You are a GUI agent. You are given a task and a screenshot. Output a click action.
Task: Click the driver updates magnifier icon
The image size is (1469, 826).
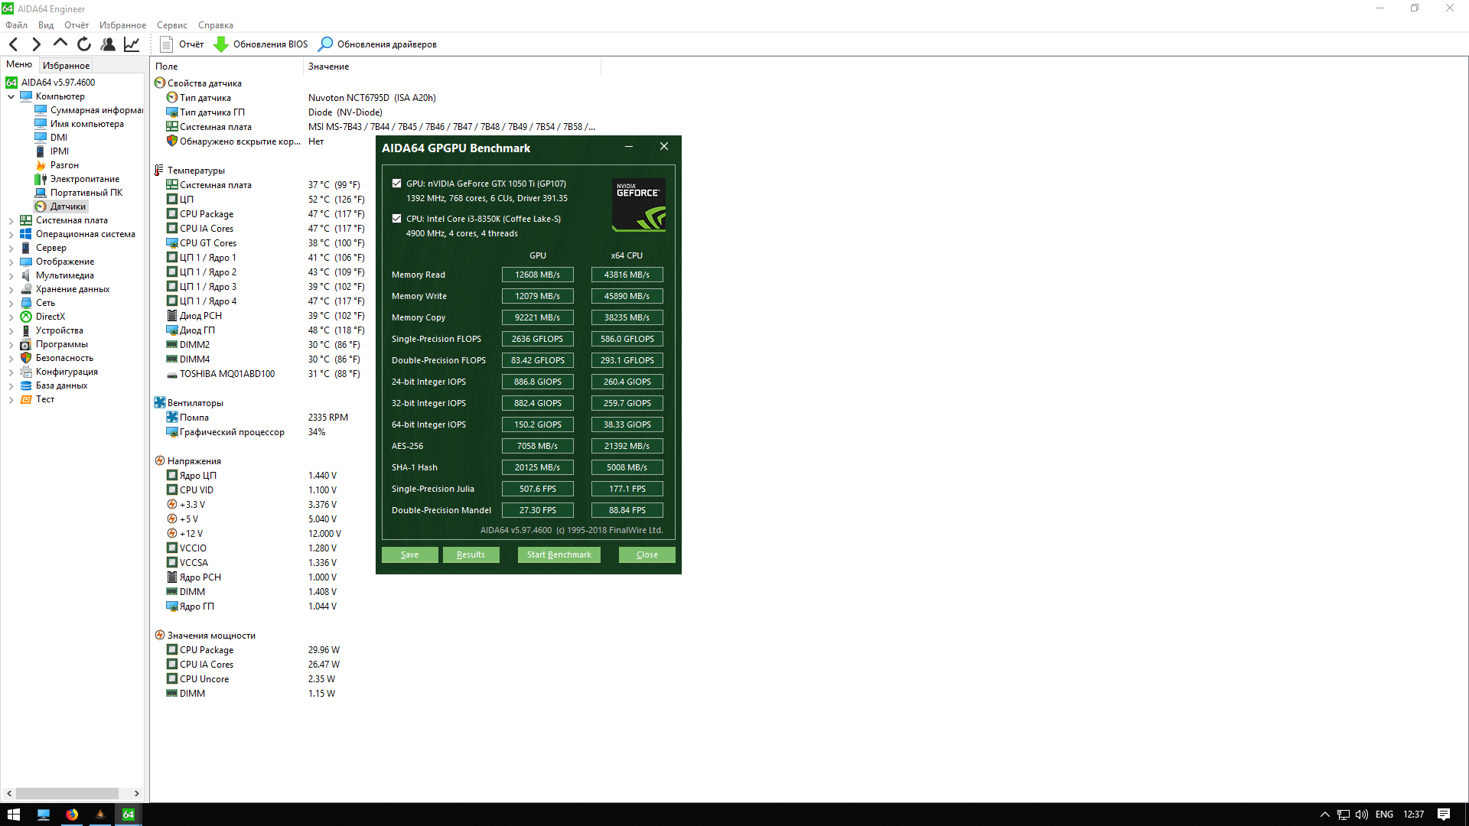(326, 44)
